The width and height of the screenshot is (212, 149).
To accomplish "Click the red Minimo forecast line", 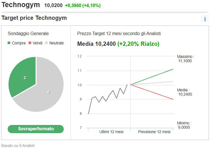I will point(152,92).
